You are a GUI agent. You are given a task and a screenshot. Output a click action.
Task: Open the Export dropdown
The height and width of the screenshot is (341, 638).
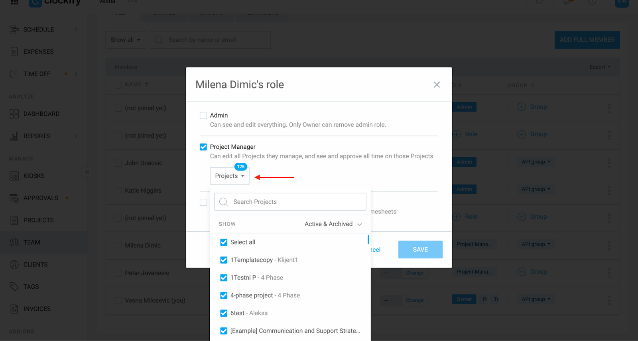(600, 67)
